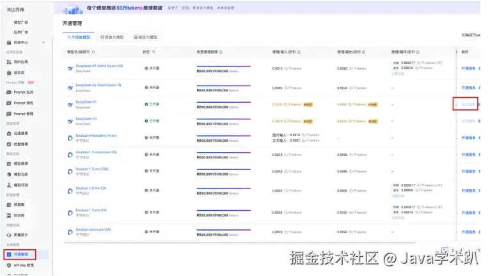Image resolution: width=488 pixels, height=276 pixels.
Task: Open 模型广场 in the sidebar
Action: coord(21,22)
